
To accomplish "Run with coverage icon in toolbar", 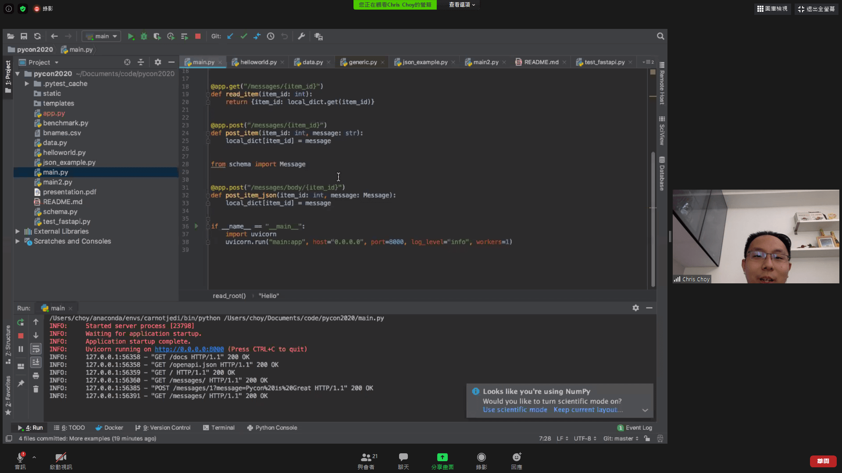I will (157, 36).
